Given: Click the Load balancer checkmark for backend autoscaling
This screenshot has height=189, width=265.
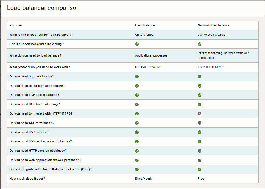Looking at the screenshot, I should coord(137,44).
